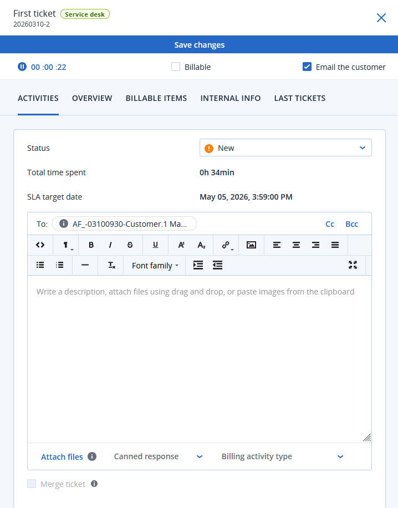Enable the Billable checkbox
This screenshot has height=508, width=398.
click(x=176, y=67)
